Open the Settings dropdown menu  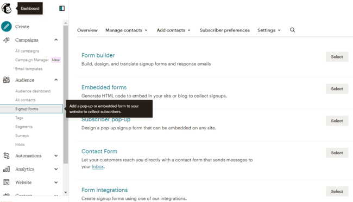269,30
